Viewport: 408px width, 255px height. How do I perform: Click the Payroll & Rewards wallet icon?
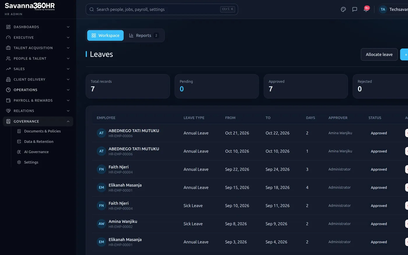pos(8,100)
